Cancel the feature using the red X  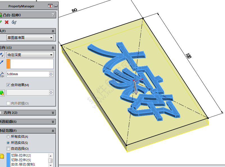(x=7, y=22)
